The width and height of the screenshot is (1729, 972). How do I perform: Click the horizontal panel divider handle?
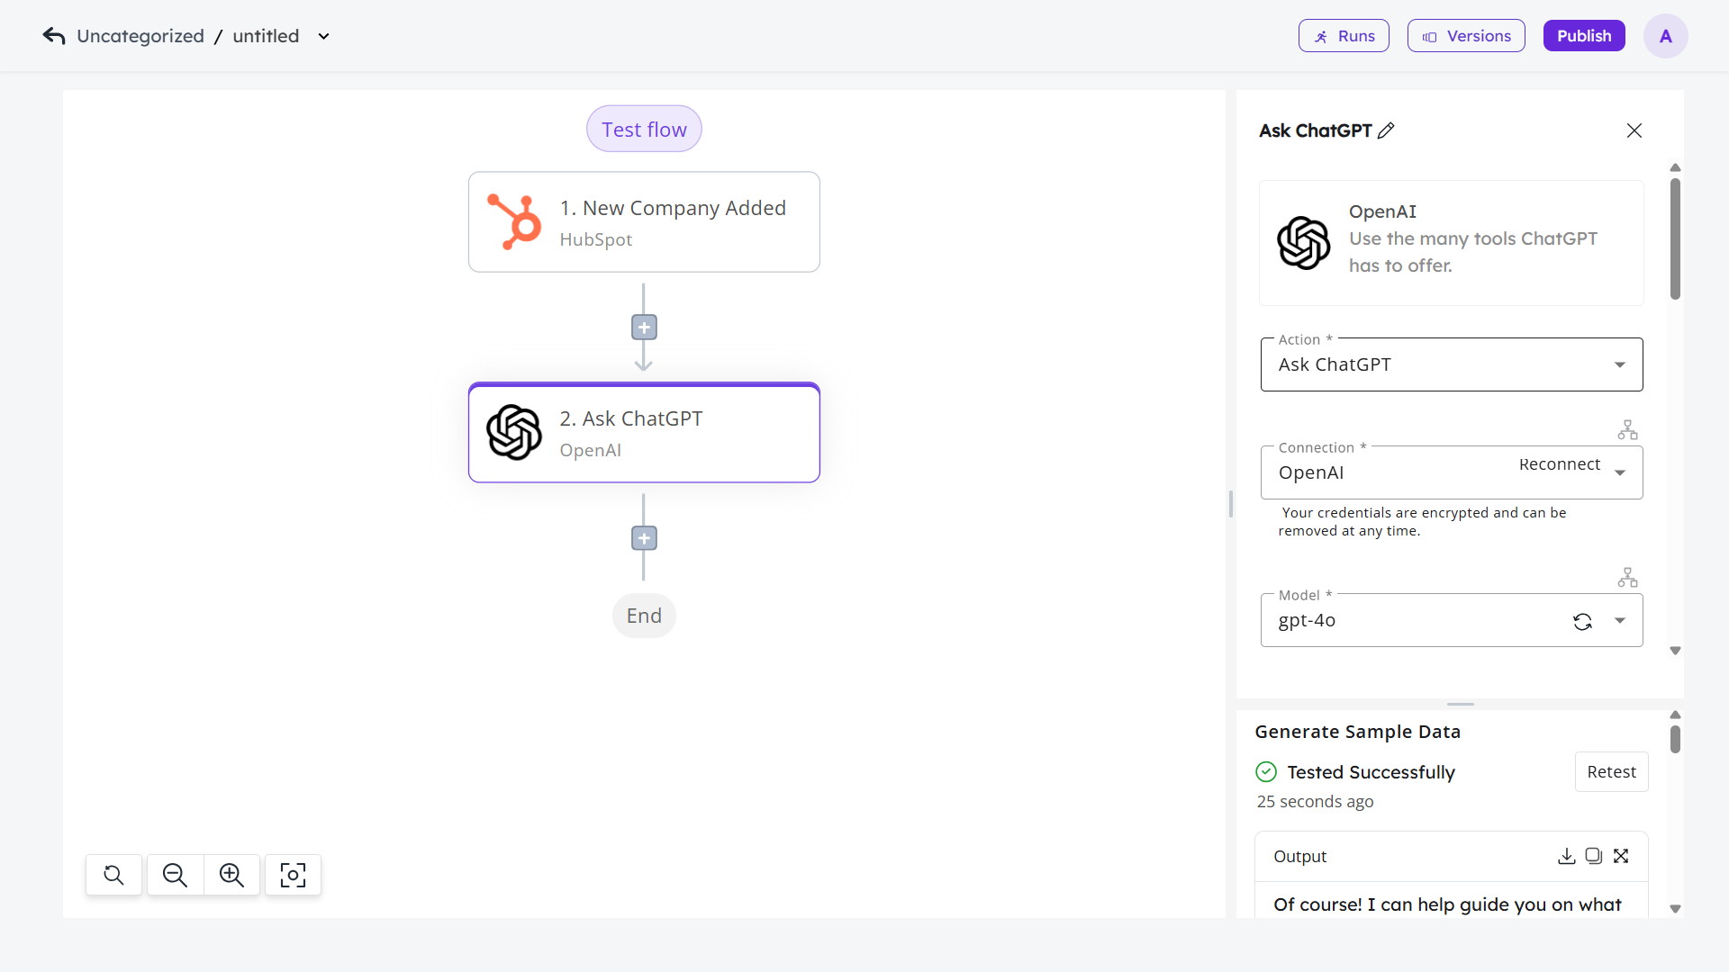tap(1460, 704)
